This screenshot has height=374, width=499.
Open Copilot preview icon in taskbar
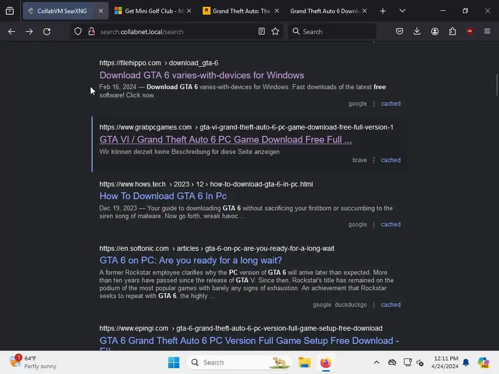(483, 362)
